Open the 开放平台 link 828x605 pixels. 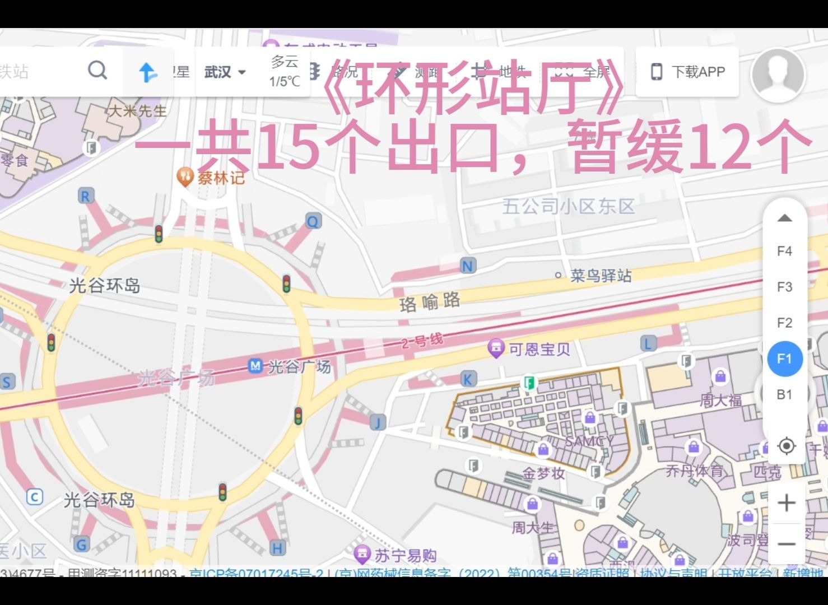pos(745,574)
